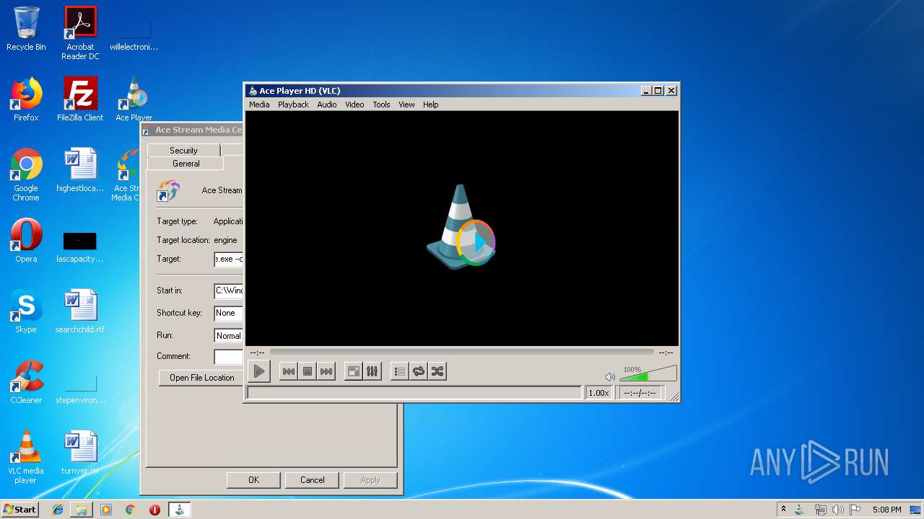The width and height of the screenshot is (924, 519).
Task: Open the Recycle Bin desktop icon
Action: pos(26,29)
